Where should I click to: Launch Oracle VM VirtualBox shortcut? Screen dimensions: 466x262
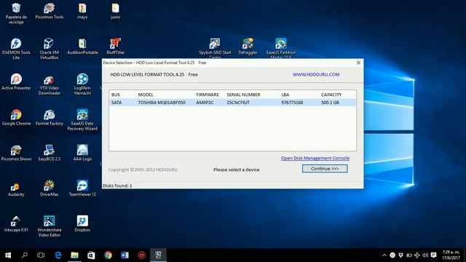(50, 49)
